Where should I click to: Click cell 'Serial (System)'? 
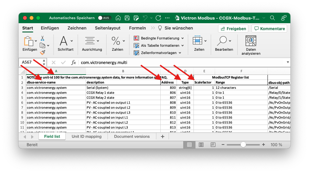[123, 88]
